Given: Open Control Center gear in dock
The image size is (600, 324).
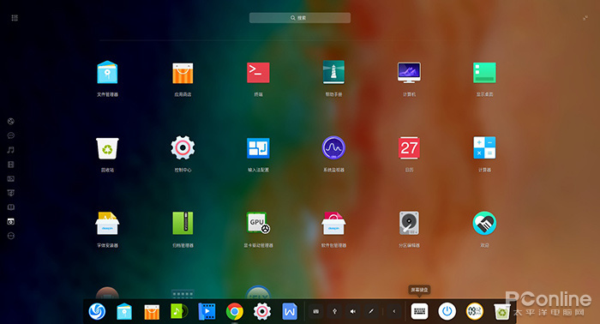Looking at the screenshot, I should 262,312.
